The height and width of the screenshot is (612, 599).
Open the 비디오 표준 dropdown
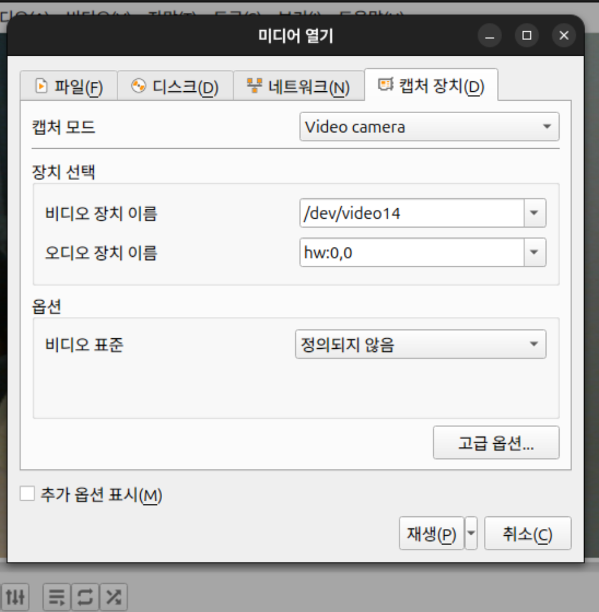420,344
